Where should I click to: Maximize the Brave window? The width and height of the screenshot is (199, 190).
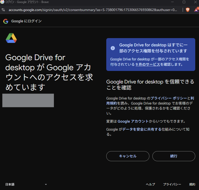[x=184, y=2]
